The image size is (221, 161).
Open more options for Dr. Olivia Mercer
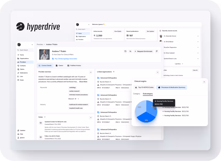(x=198, y=42)
